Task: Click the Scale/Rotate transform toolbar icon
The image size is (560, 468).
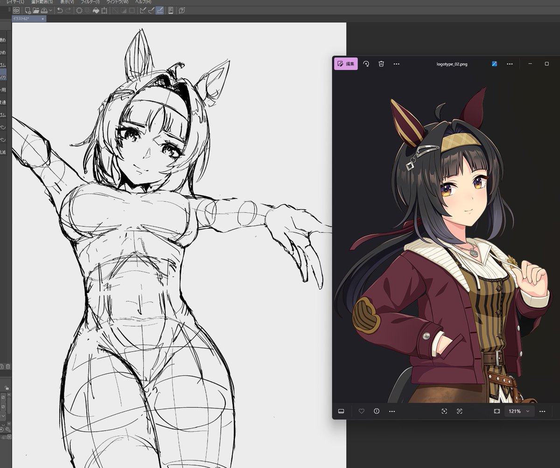Action: (104, 10)
